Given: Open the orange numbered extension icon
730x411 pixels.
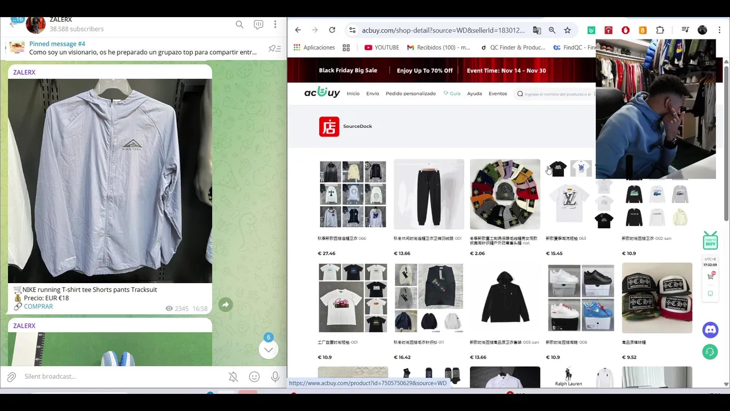Looking at the screenshot, I should [x=643, y=30].
